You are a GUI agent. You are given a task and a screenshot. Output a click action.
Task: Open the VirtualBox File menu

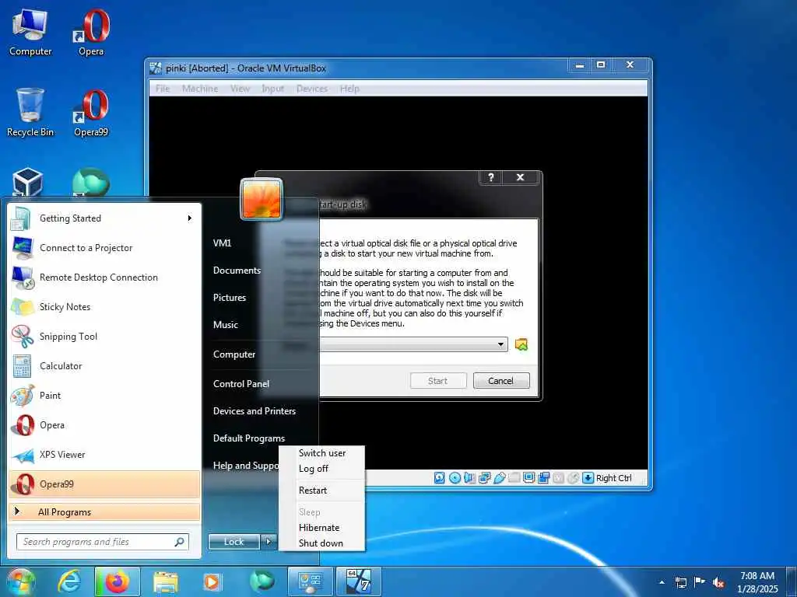(x=163, y=89)
